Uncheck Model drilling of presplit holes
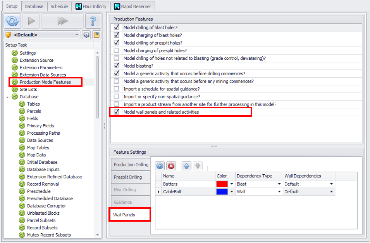This screenshot has width=370, height=243. tap(116, 43)
